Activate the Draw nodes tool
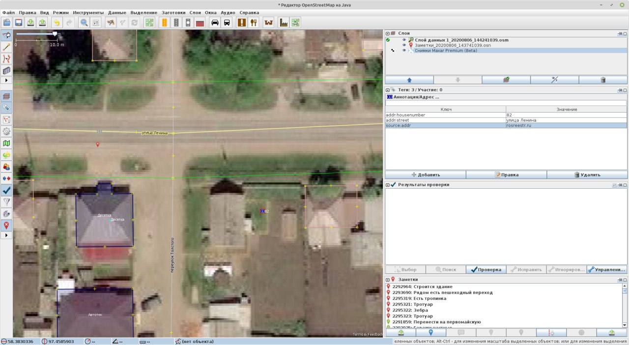The width and height of the screenshot is (629, 345). tap(7, 47)
